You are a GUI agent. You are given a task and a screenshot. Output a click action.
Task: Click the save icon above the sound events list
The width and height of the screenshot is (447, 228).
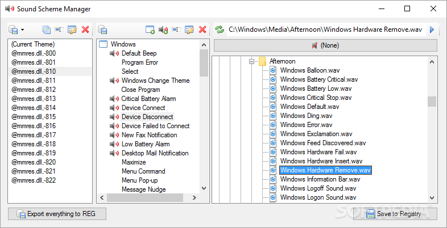(102, 29)
